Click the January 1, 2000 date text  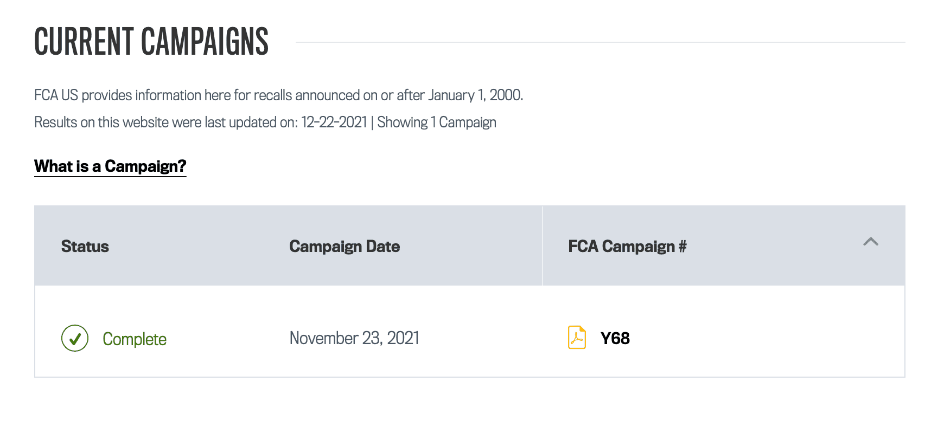tap(475, 95)
